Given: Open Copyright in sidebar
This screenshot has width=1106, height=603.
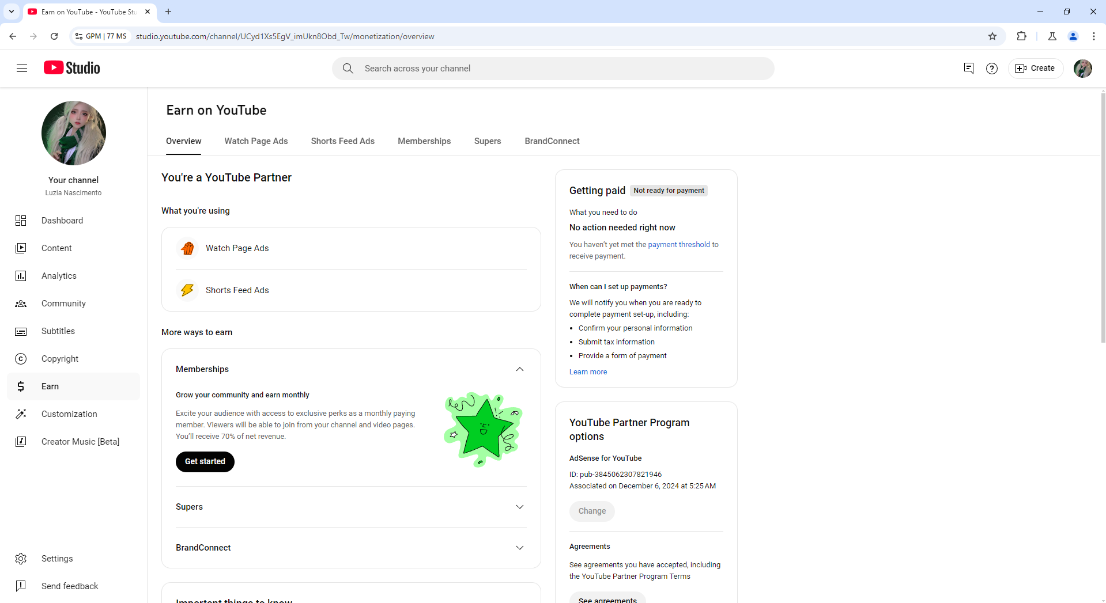Looking at the screenshot, I should click(74, 359).
